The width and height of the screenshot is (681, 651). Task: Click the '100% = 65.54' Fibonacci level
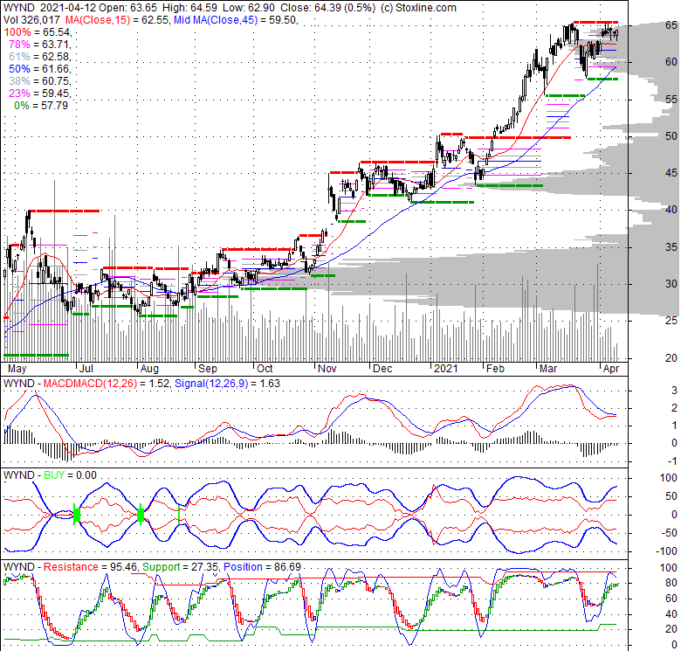pos(37,32)
